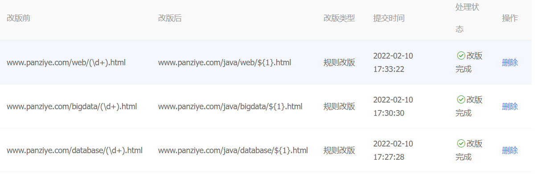Click the green checkmark icon in web row
Image resolution: width=537 pixels, height=174 pixels.
461,55
